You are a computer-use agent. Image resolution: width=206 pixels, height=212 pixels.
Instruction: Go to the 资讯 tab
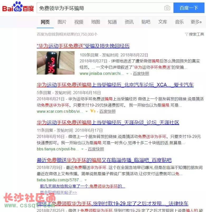click(129, 22)
